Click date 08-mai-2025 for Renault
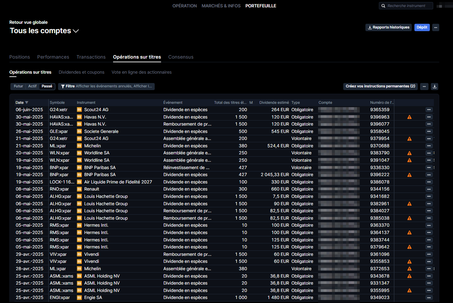Image resolution: width=453 pixels, height=303 pixels. coord(30,189)
